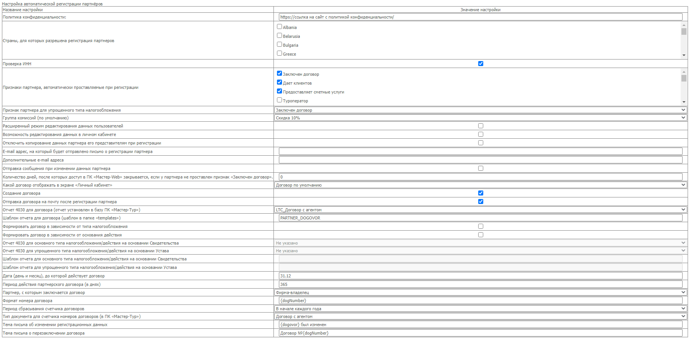
Task: Click the registration notification E-mail address field
Action: [480, 151]
